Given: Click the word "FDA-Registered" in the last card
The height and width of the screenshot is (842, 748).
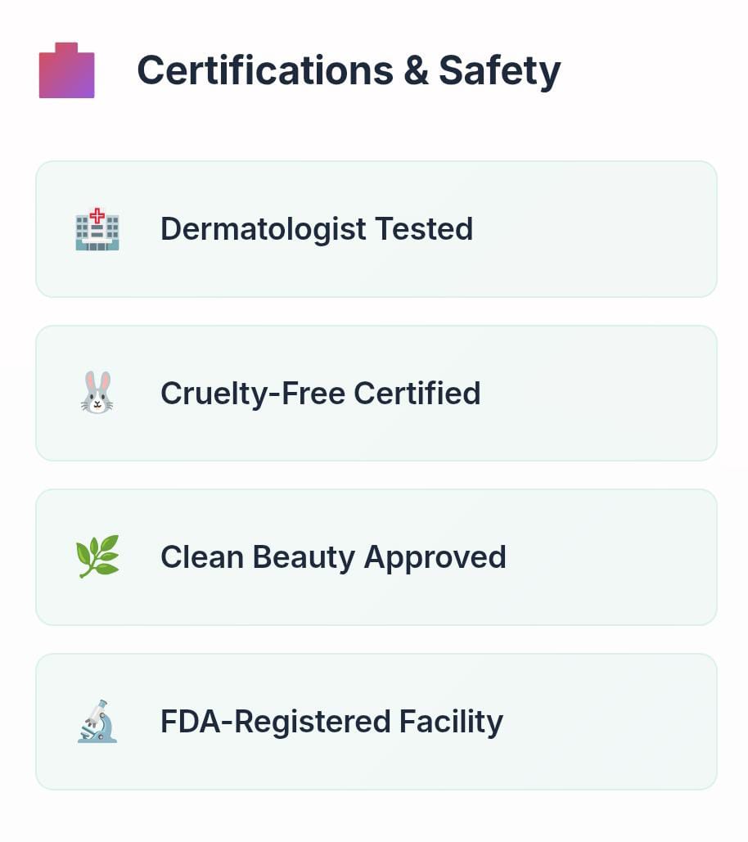Looking at the screenshot, I should pos(275,722).
